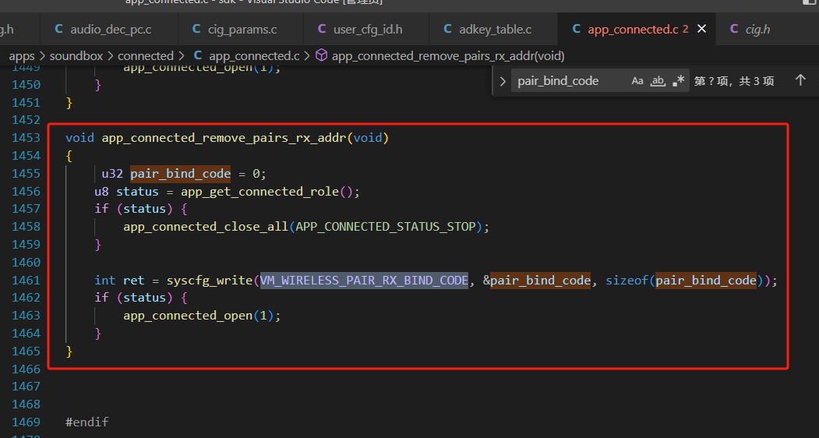Open the adkey_table.c tab
819x438 pixels.
(494, 30)
